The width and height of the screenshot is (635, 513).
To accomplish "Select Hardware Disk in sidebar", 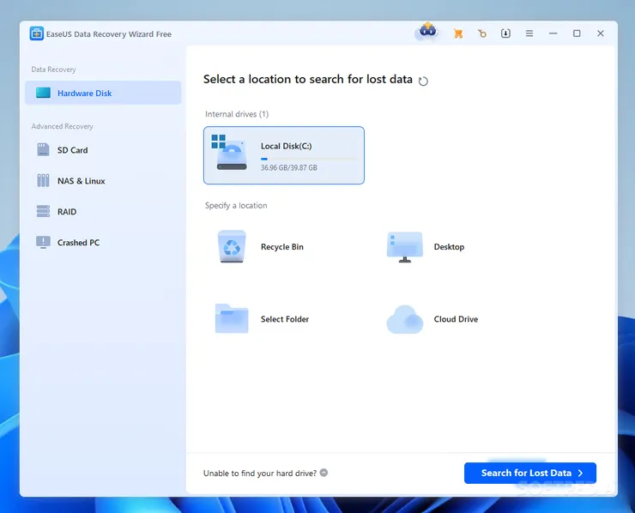I will (x=103, y=93).
